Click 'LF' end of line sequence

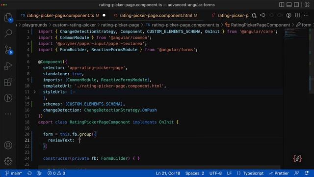[x=229, y=173]
